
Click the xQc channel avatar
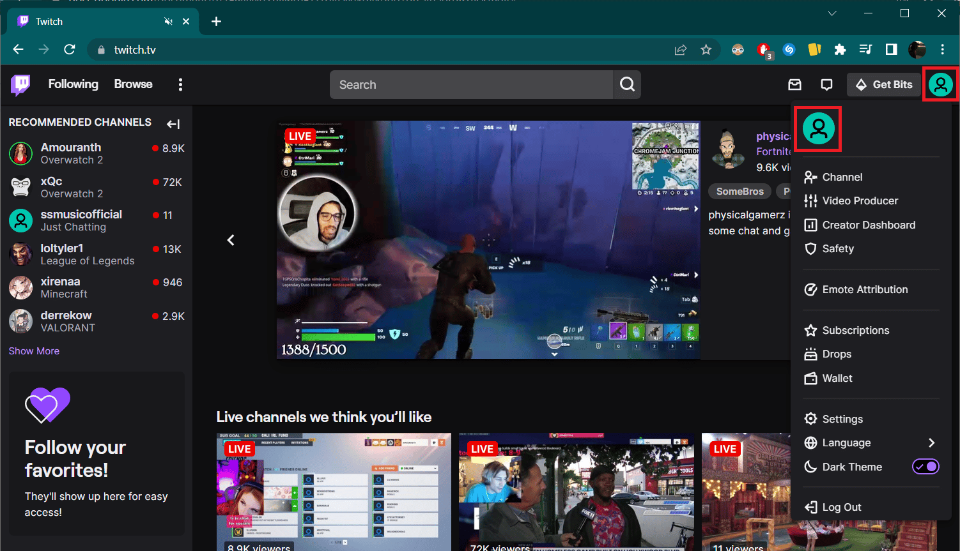tap(21, 186)
